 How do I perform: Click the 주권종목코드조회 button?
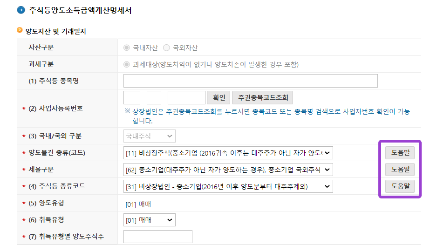coord(262,98)
